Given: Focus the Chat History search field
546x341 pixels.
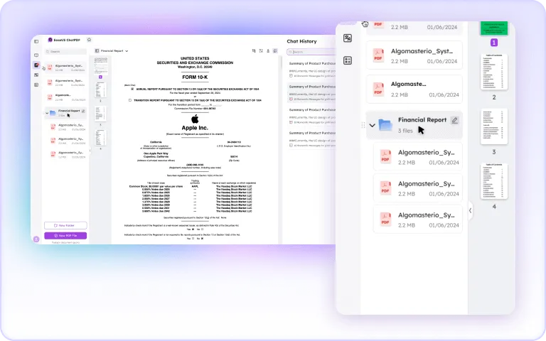Looking at the screenshot, I should click(311, 52).
